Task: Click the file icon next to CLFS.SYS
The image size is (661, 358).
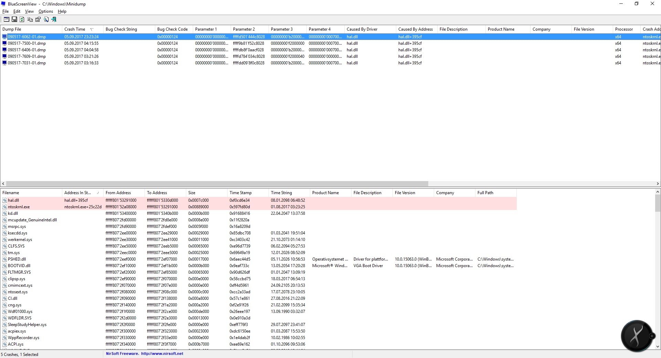Action: (x=4, y=246)
